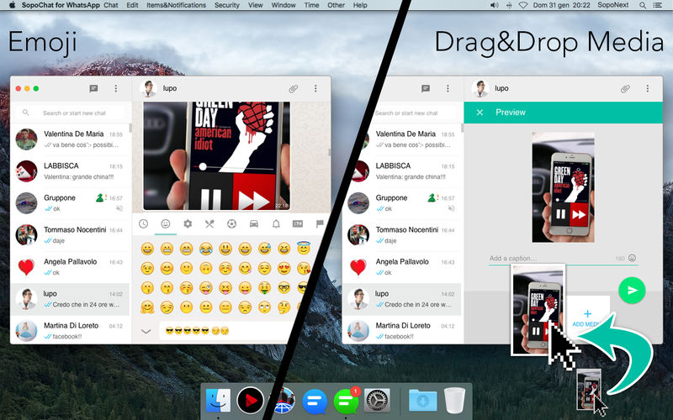This screenshot has width=673, height=420.
Task: Click search field in emoji picker window
Action: (71, 113)
